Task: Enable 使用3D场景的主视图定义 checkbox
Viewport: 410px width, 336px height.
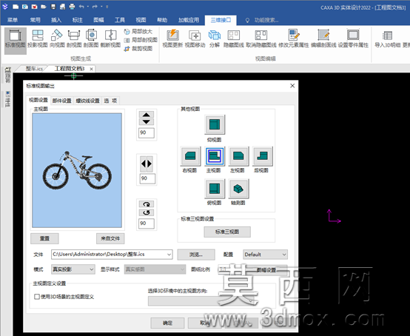Action: (x=37, y=297)
